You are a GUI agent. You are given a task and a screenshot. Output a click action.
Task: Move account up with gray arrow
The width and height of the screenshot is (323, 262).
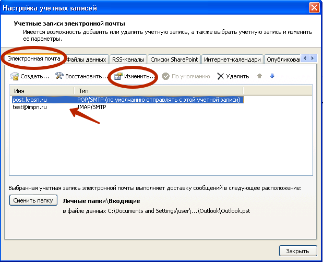click(x=259, y=76)
